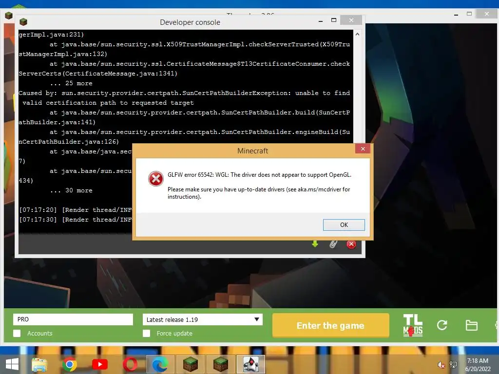Close the TLauncher main window
The height and width of the screenshot is (374, 499).
[x=487, y=14]
